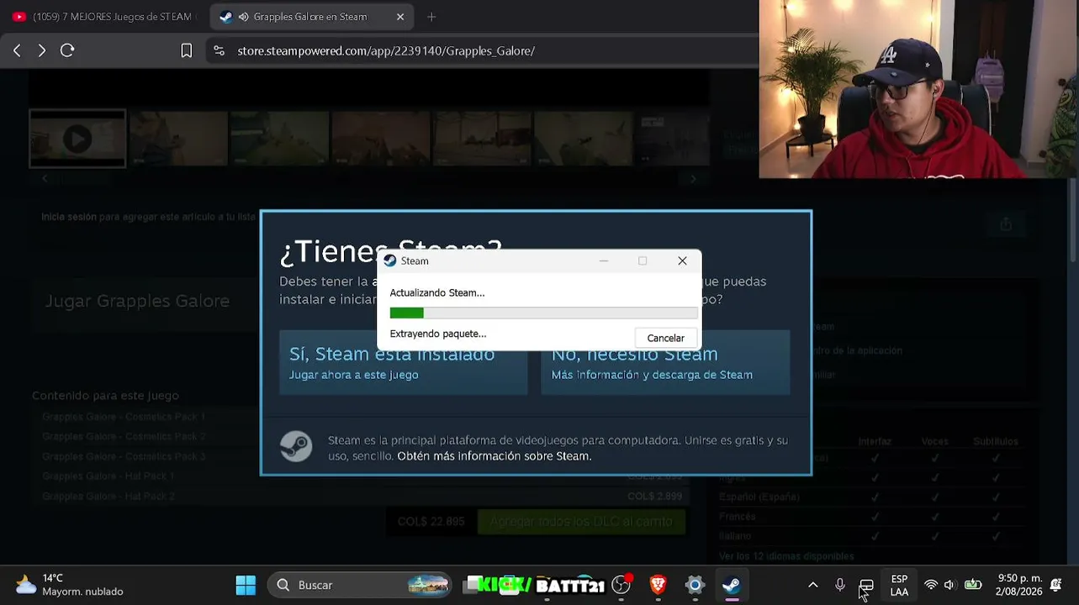The width and height of the screenshot is (1079, 605).
Task: Minimize the Steam updater window
Action: pos(603,260)
